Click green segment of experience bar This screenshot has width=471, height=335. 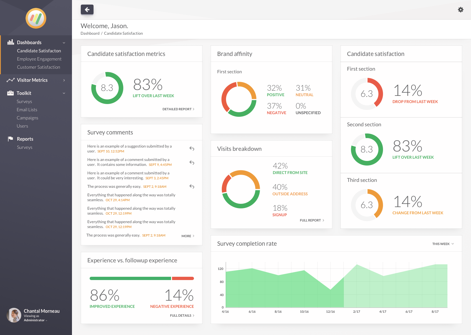coord(130,278)
